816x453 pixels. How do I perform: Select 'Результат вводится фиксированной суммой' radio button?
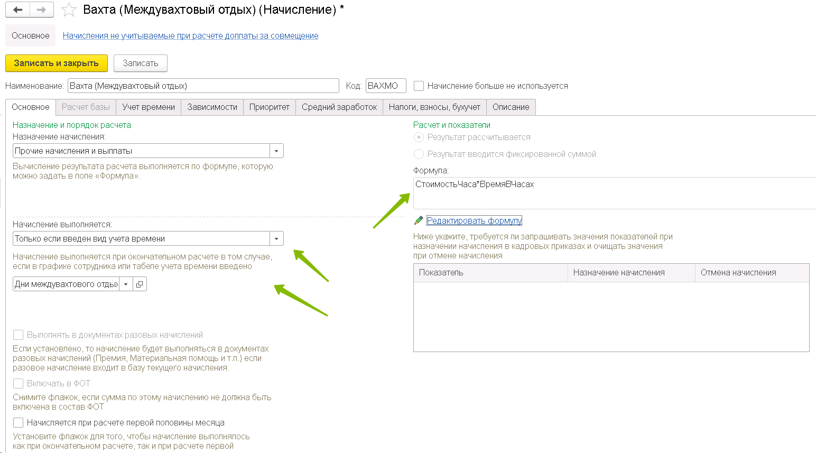coord(419,154)
